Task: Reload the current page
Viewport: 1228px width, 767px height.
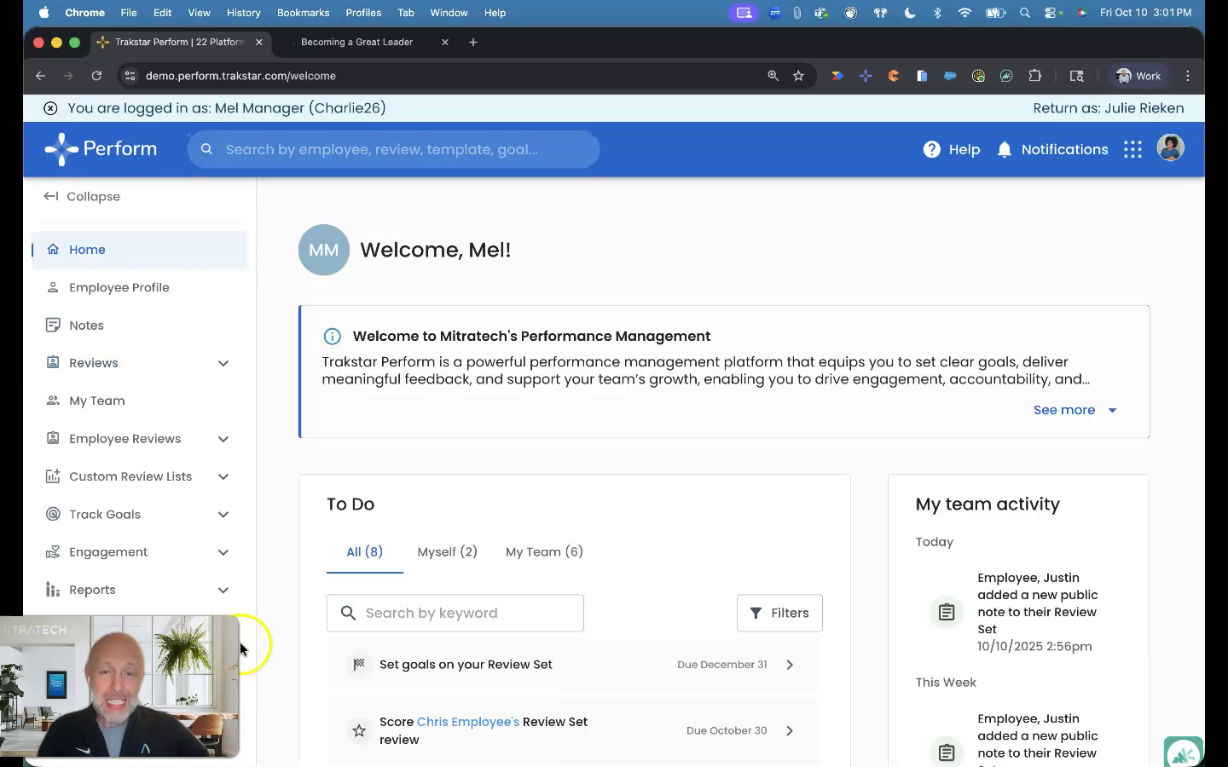Action: (96, 76)
